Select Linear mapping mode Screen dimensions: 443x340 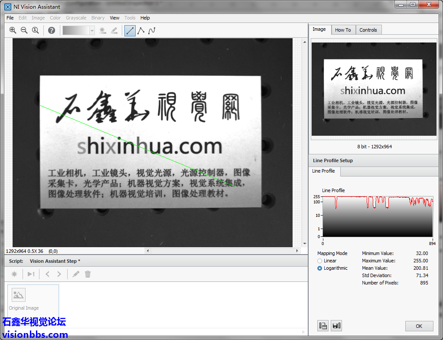click(x=320, y=261)
